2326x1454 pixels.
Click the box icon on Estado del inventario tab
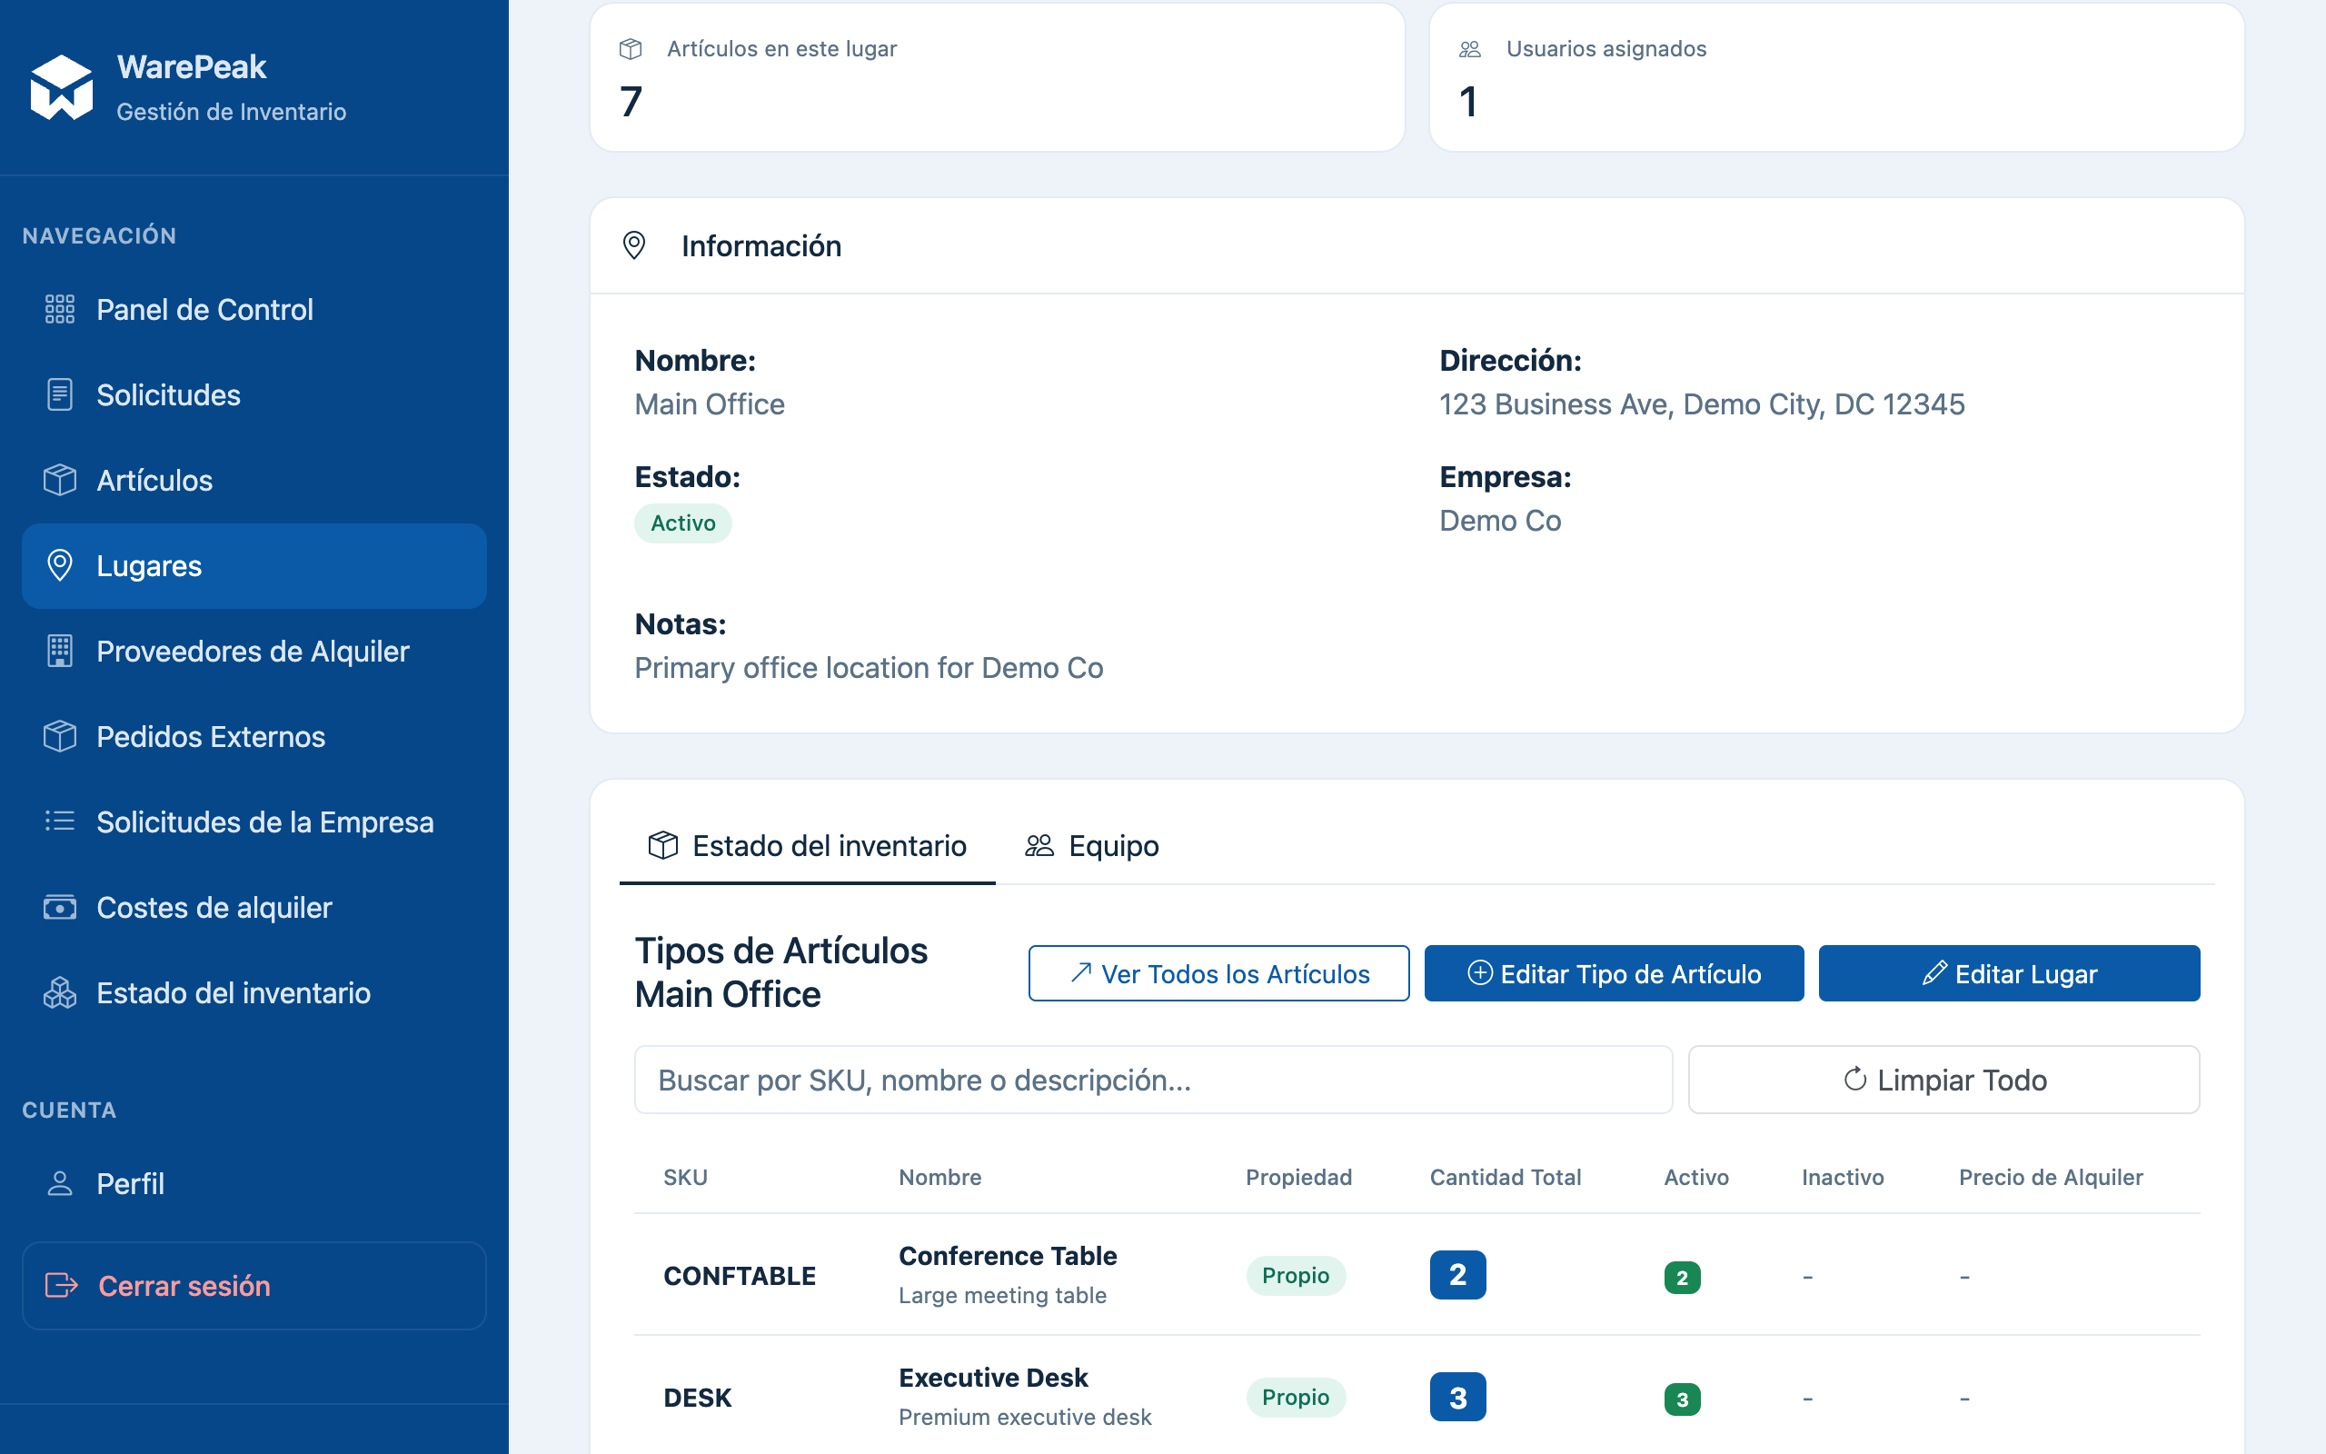(663, 845)
